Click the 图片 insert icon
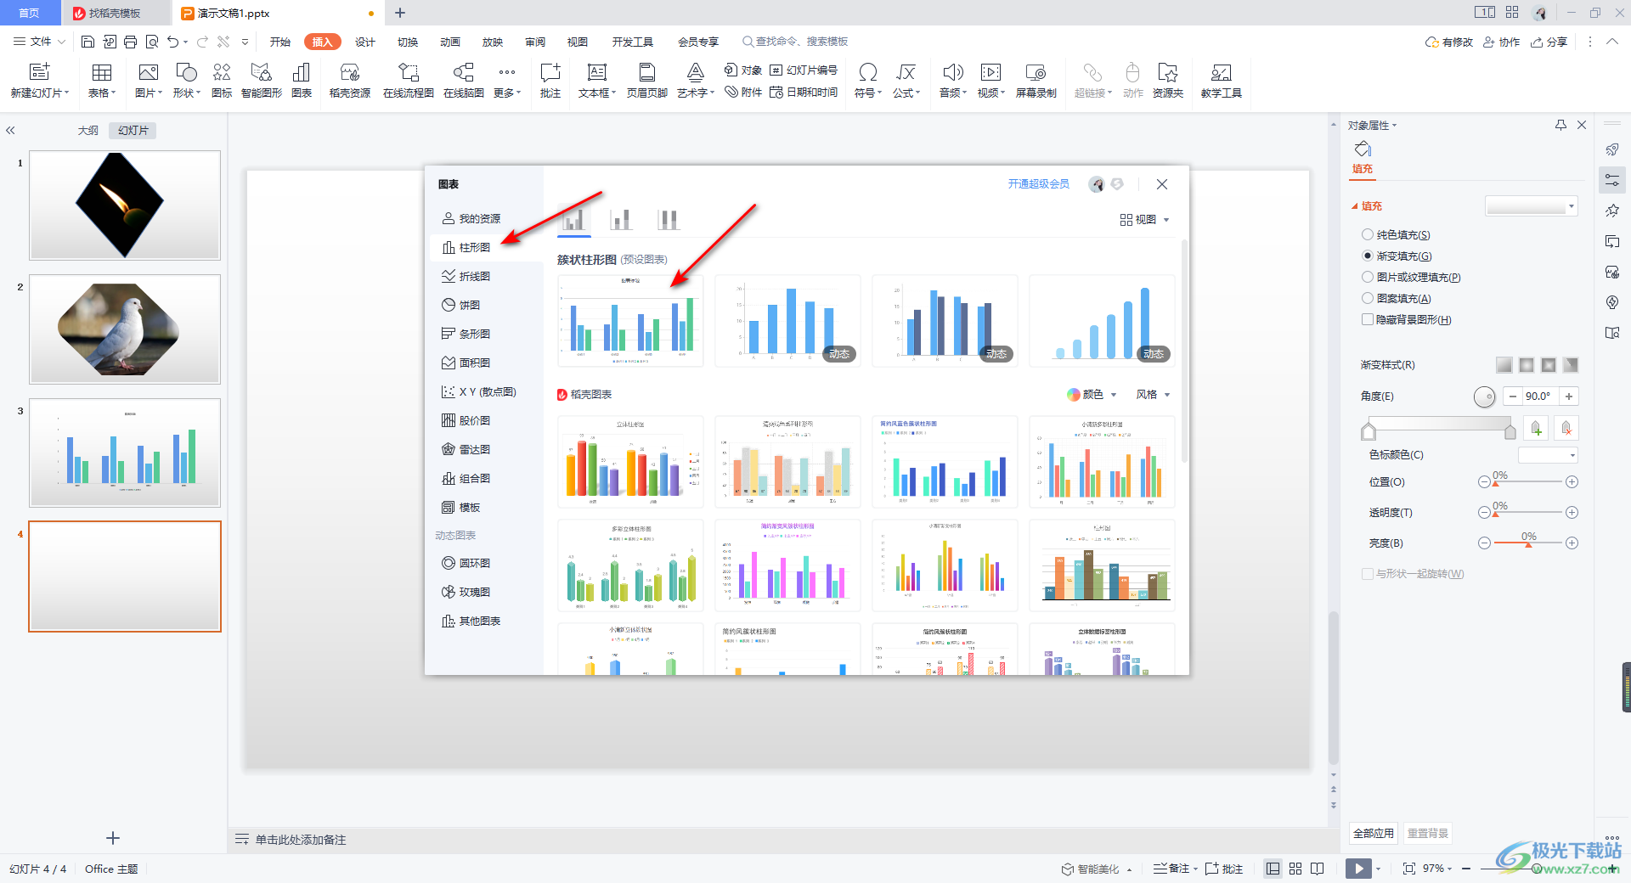1631x883 pixels. tap(148, 81)
